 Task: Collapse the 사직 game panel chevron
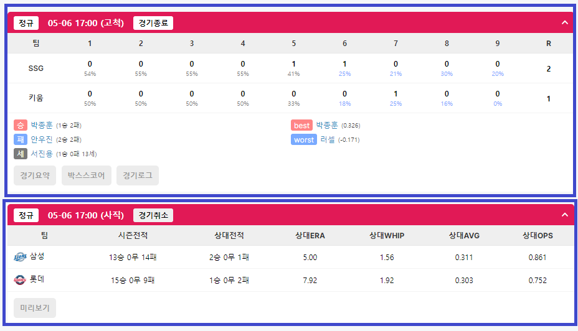(x=564, y=215)
